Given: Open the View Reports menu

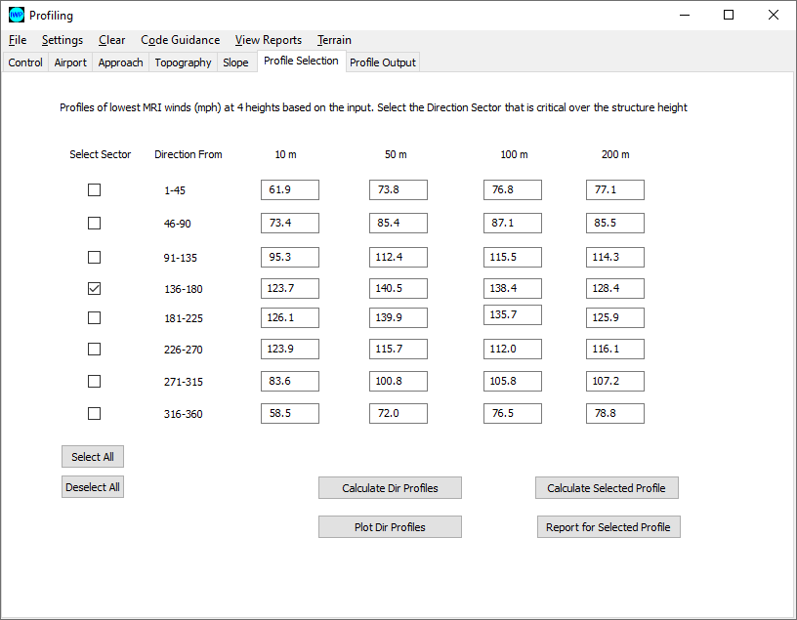Looking at the screenshot, I should (x=268, y=40).
